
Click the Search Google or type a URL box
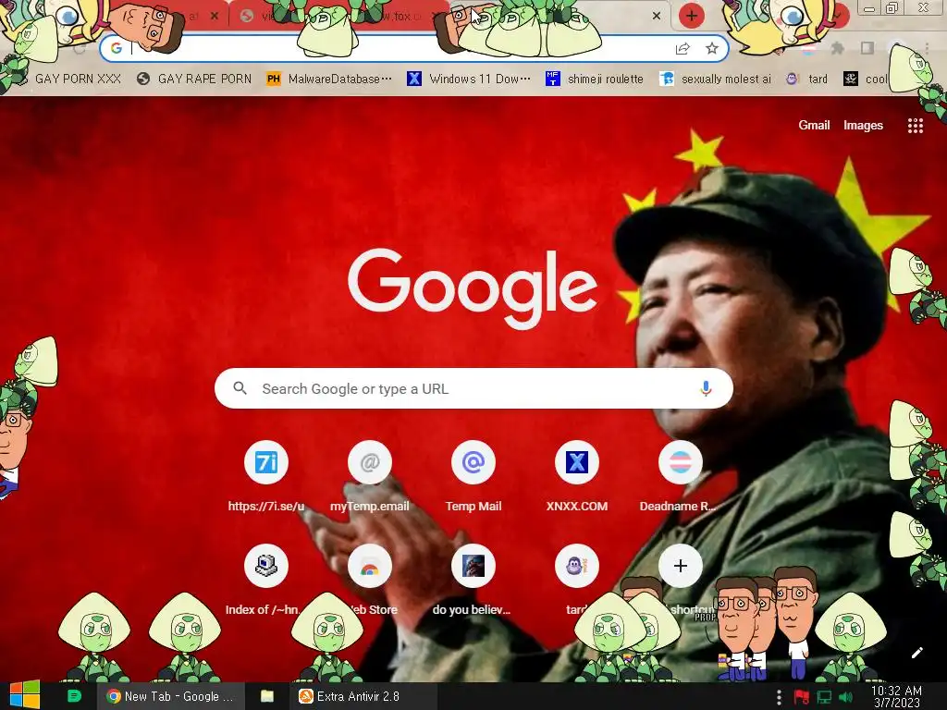tap(473, 388)
